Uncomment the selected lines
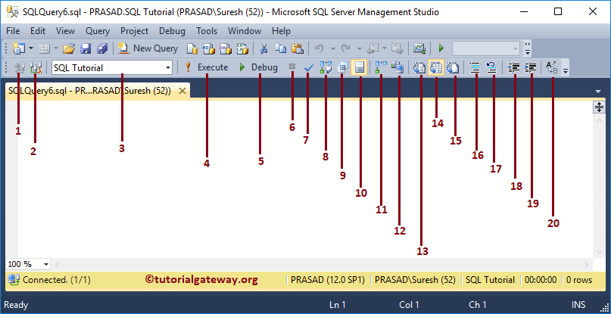 pos(491,68)
